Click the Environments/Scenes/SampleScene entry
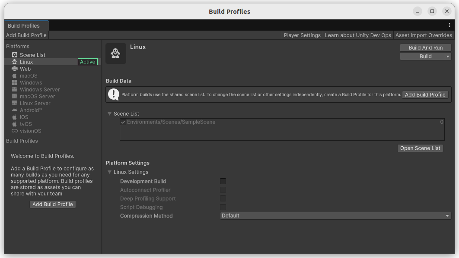Image resolution: width=459 pixels, height=258 pixels. tap(171, 122)
